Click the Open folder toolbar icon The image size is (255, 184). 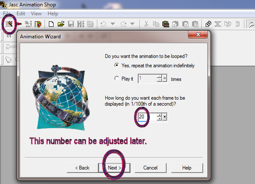click(61, 24)
